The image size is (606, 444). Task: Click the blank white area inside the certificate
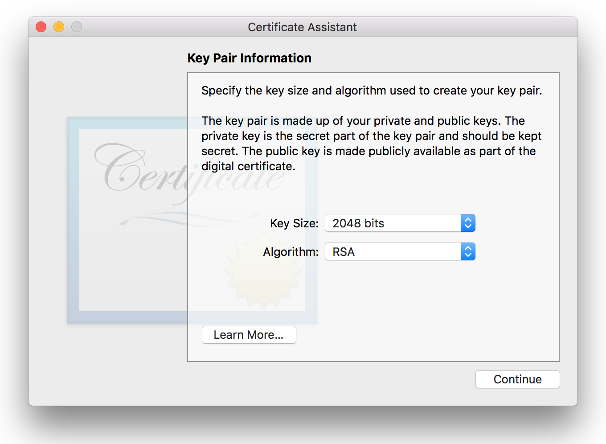point(134,267)
